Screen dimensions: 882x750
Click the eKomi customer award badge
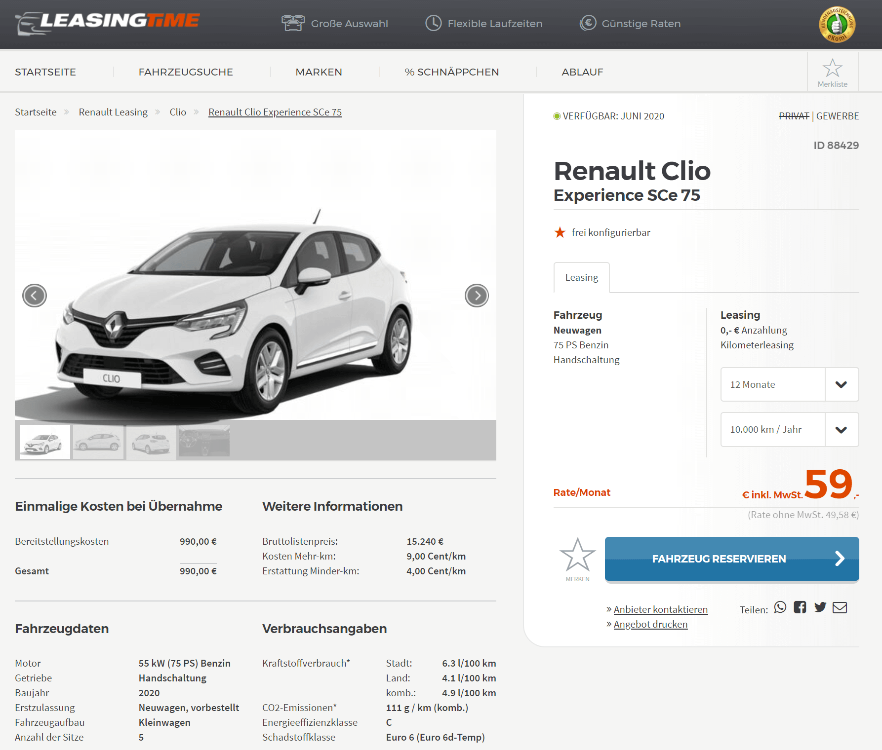[x=837, y=25]
